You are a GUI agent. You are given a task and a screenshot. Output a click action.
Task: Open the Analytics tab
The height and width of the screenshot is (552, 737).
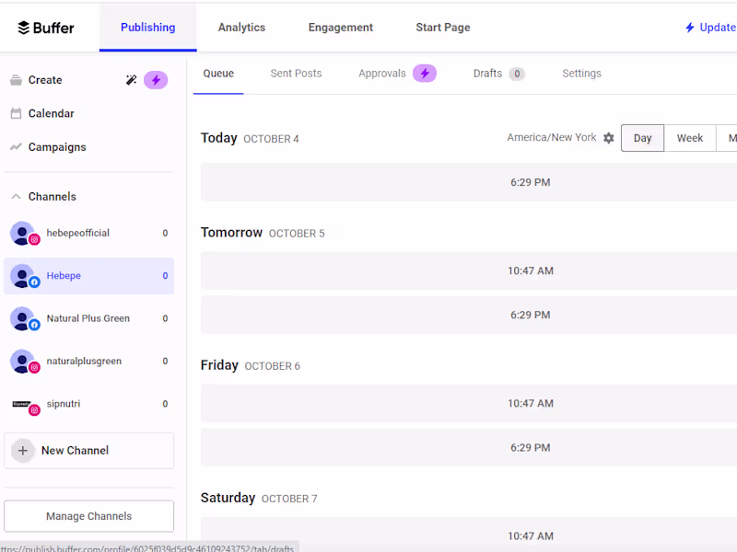[x=241, y=28]
